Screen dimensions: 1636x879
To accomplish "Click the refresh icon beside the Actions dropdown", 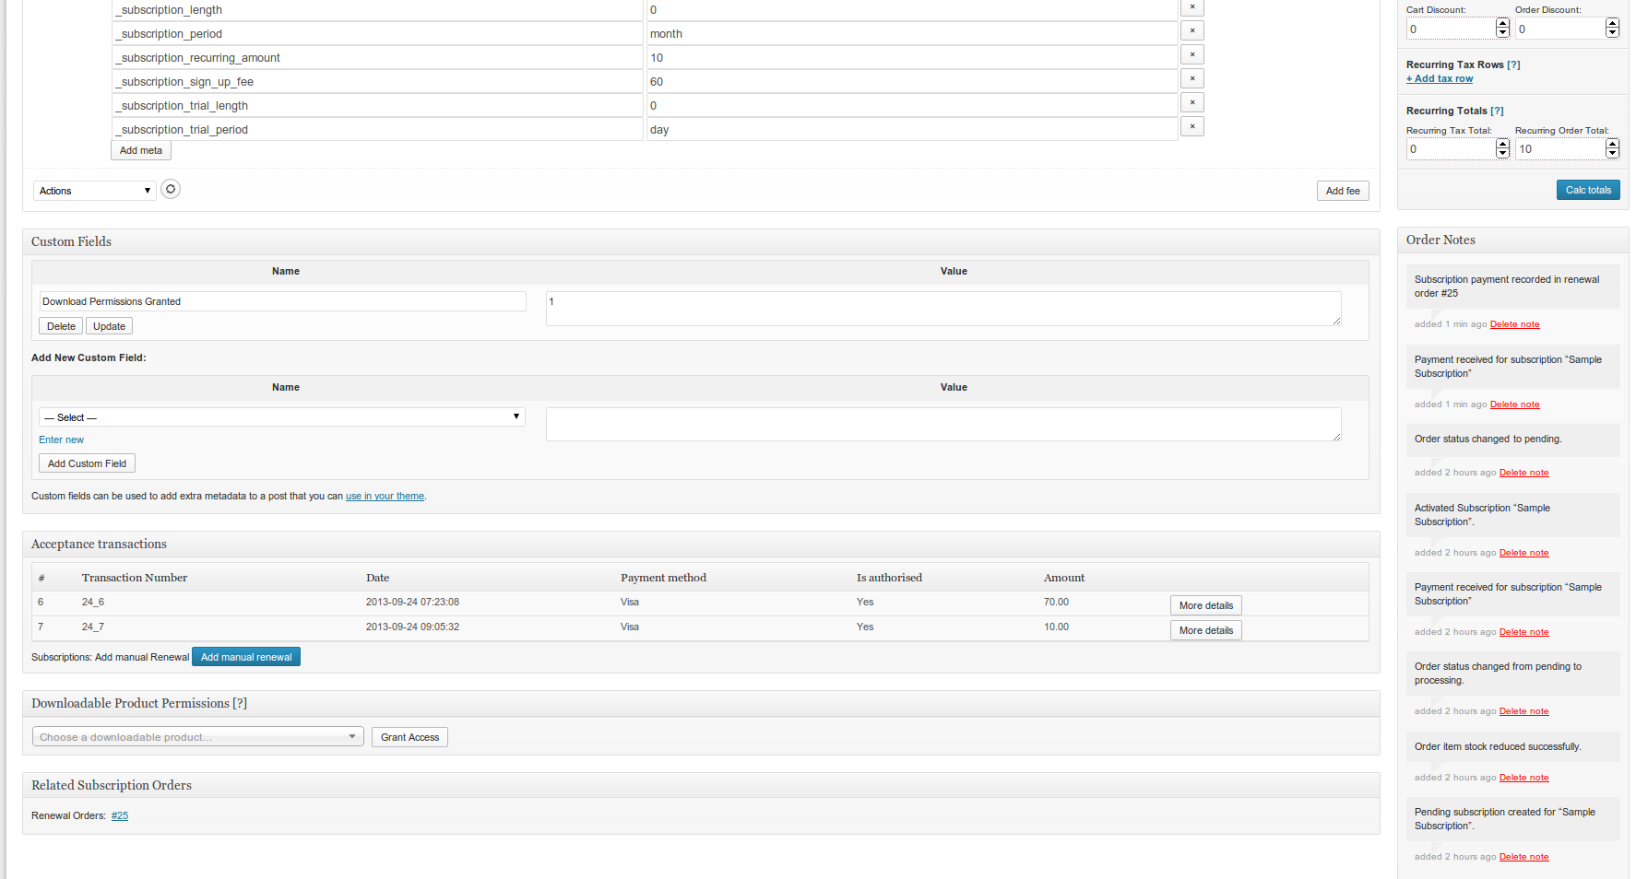I will click(171, 189).
